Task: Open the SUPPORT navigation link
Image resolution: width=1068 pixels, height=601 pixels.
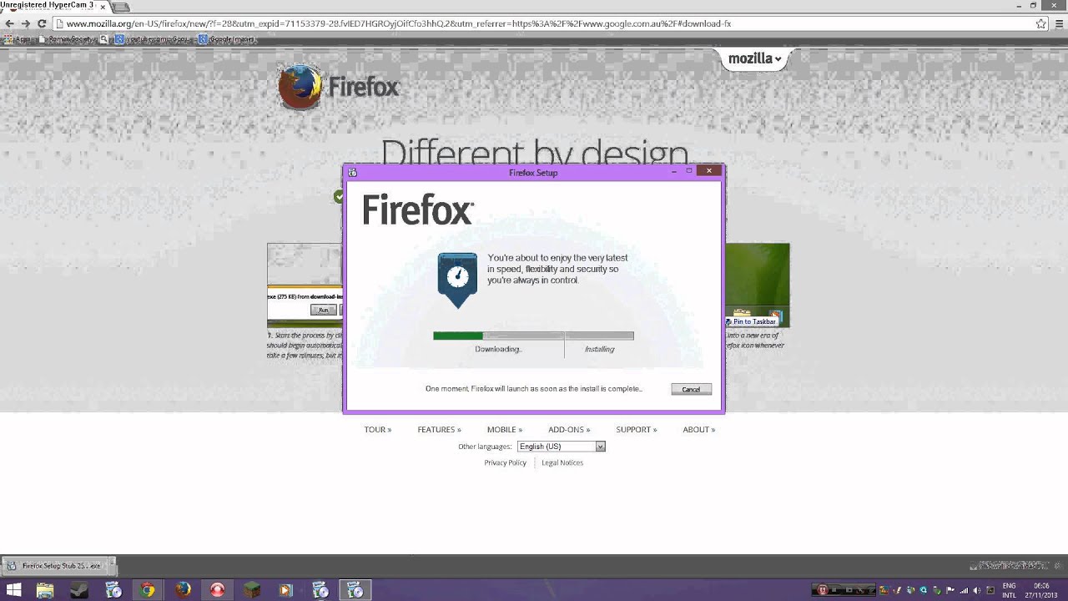Action: [637, 430]
